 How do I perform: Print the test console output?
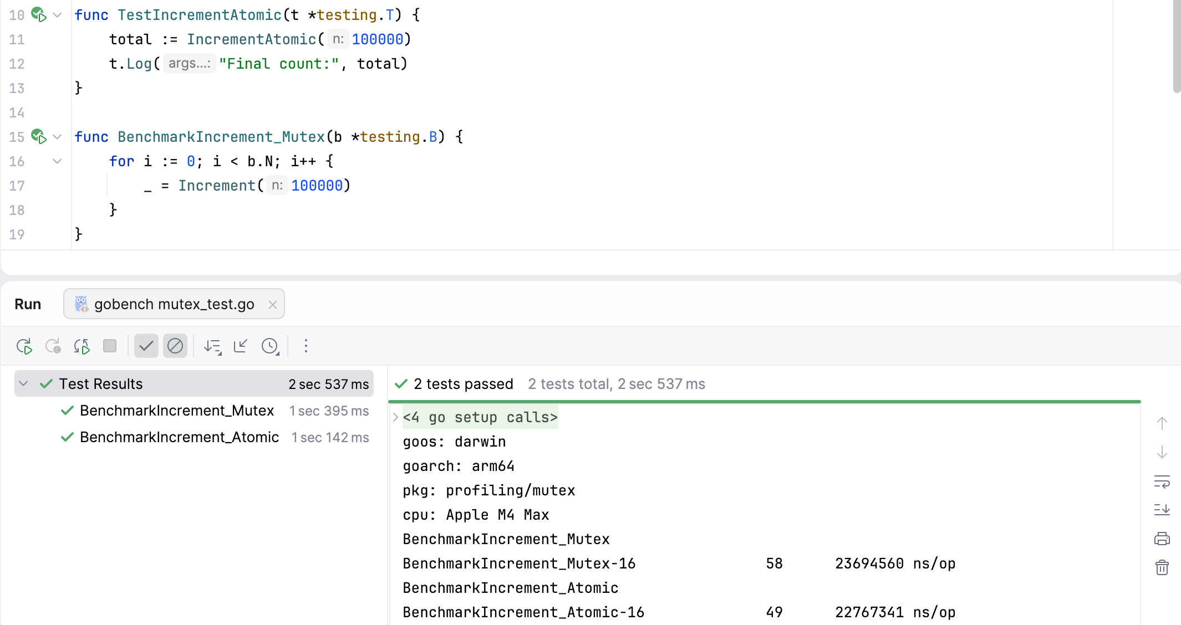(x=1162, y=538)
